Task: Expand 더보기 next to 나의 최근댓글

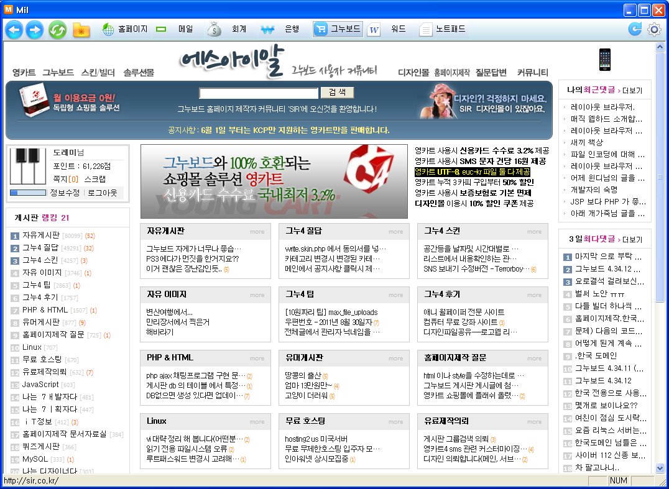Action: [632, 90]
